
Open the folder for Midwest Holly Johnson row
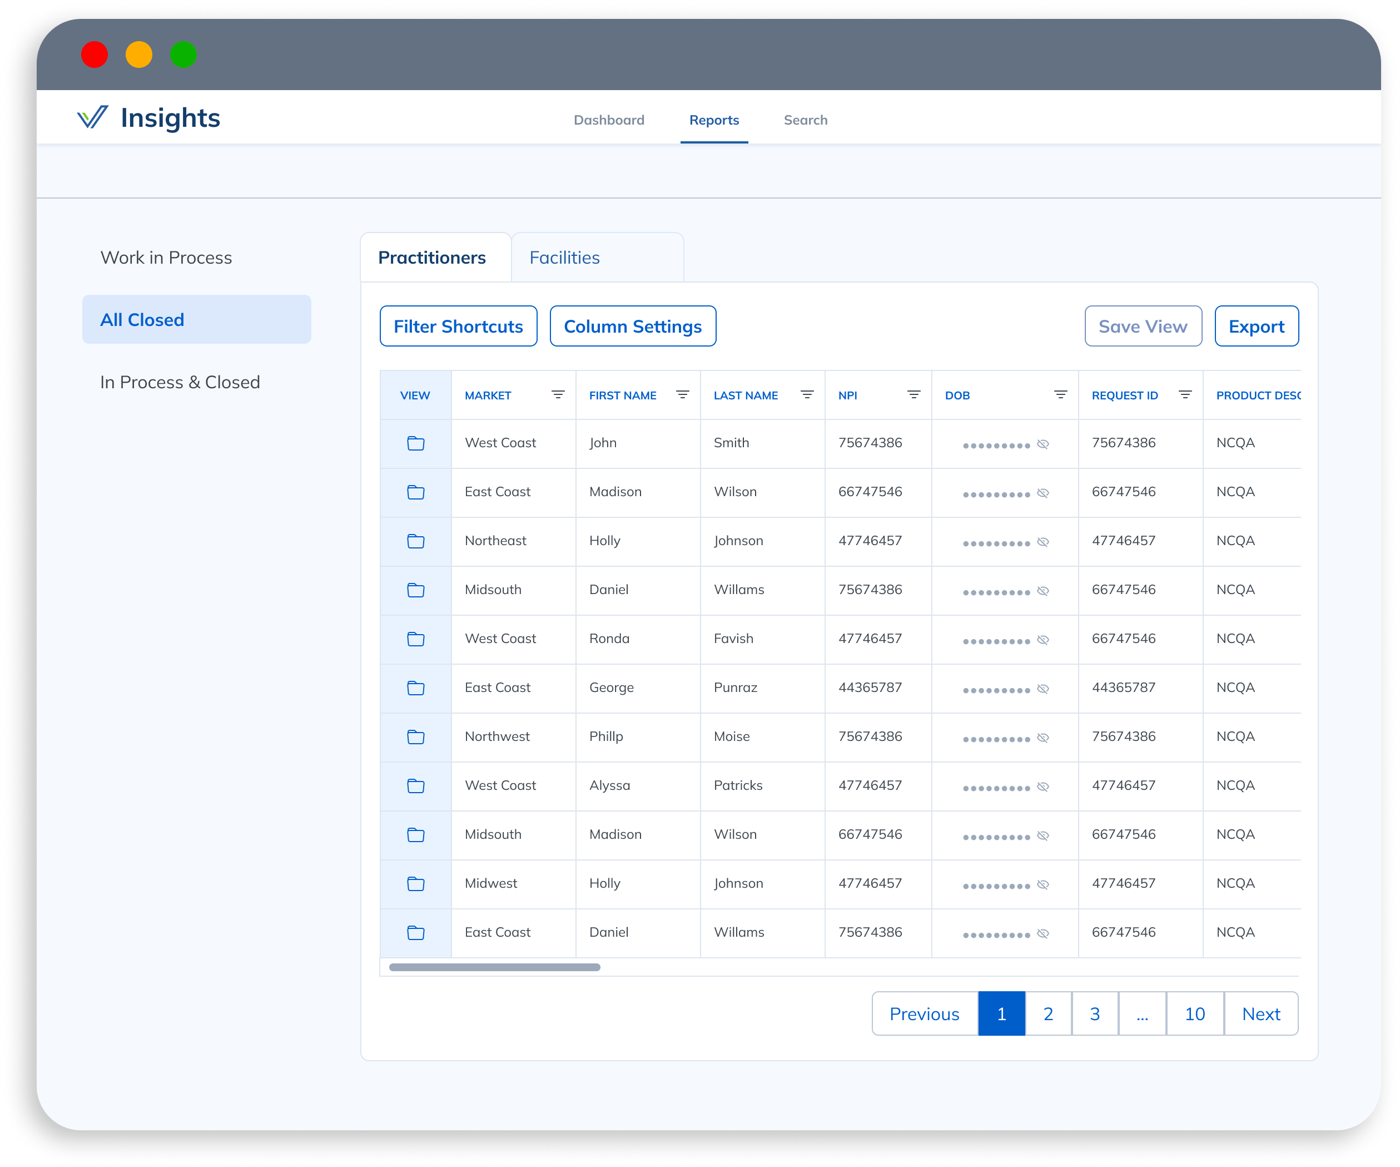tap(415, 883)
